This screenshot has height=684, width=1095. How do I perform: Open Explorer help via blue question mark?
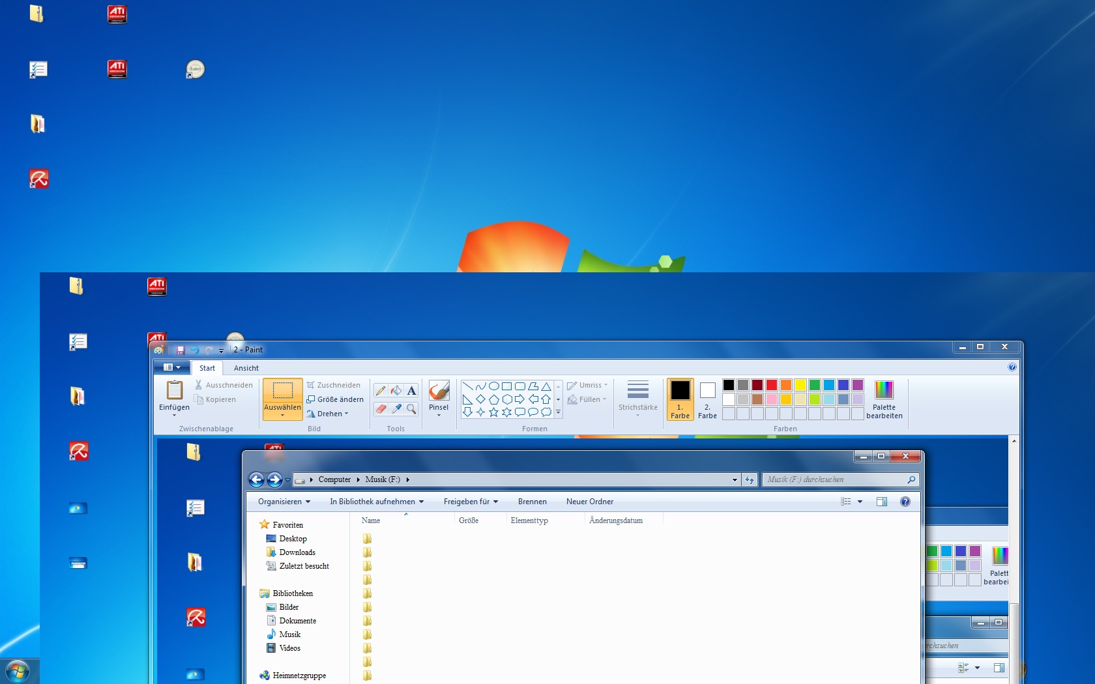pyautogui.click(x=905, y=502)
